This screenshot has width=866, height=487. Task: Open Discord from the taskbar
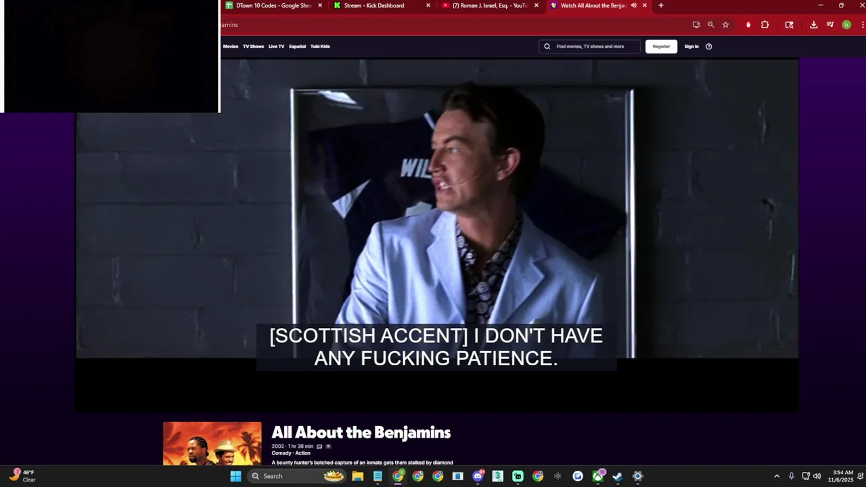(x=478, y=476)
